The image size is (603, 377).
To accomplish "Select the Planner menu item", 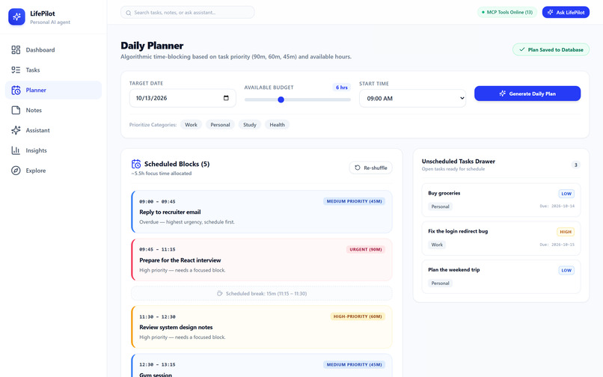I will (53, 90).
